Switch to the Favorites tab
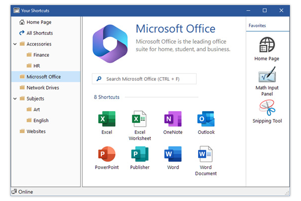The image size is (301, 201). pos(257,26)
